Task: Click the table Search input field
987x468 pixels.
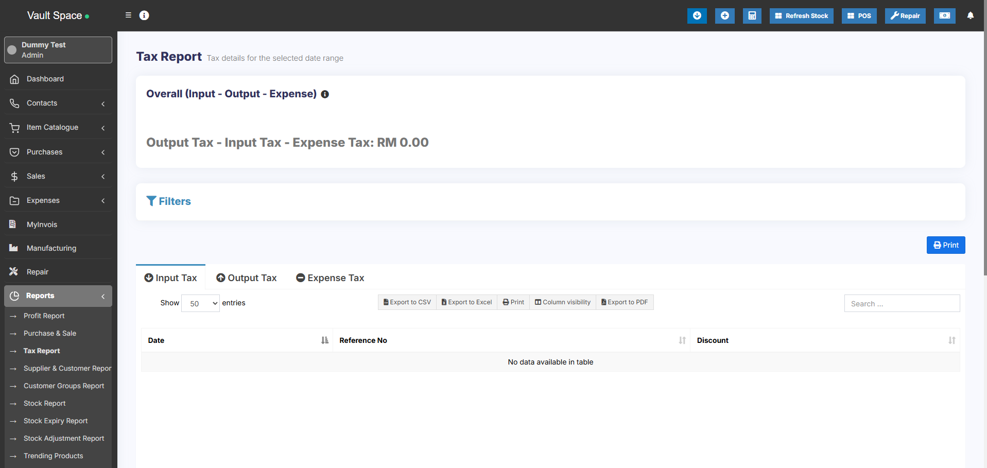Action: (902, 304)
